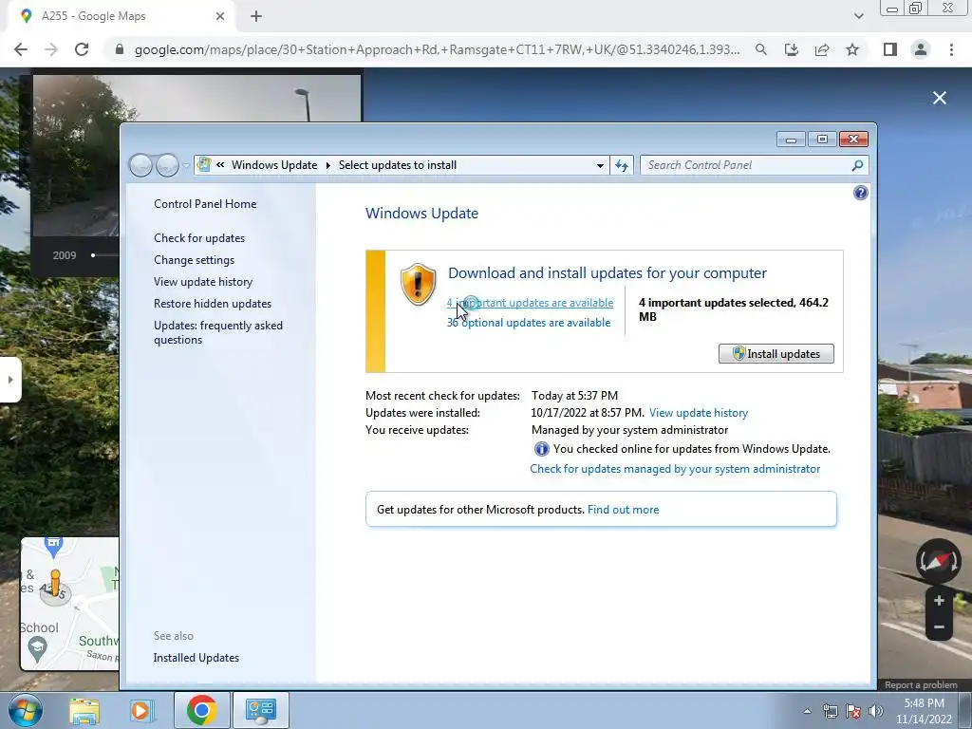Open a new Chrome tab
The height and width of the screenshot is (729, 972).
coord(256,17)
